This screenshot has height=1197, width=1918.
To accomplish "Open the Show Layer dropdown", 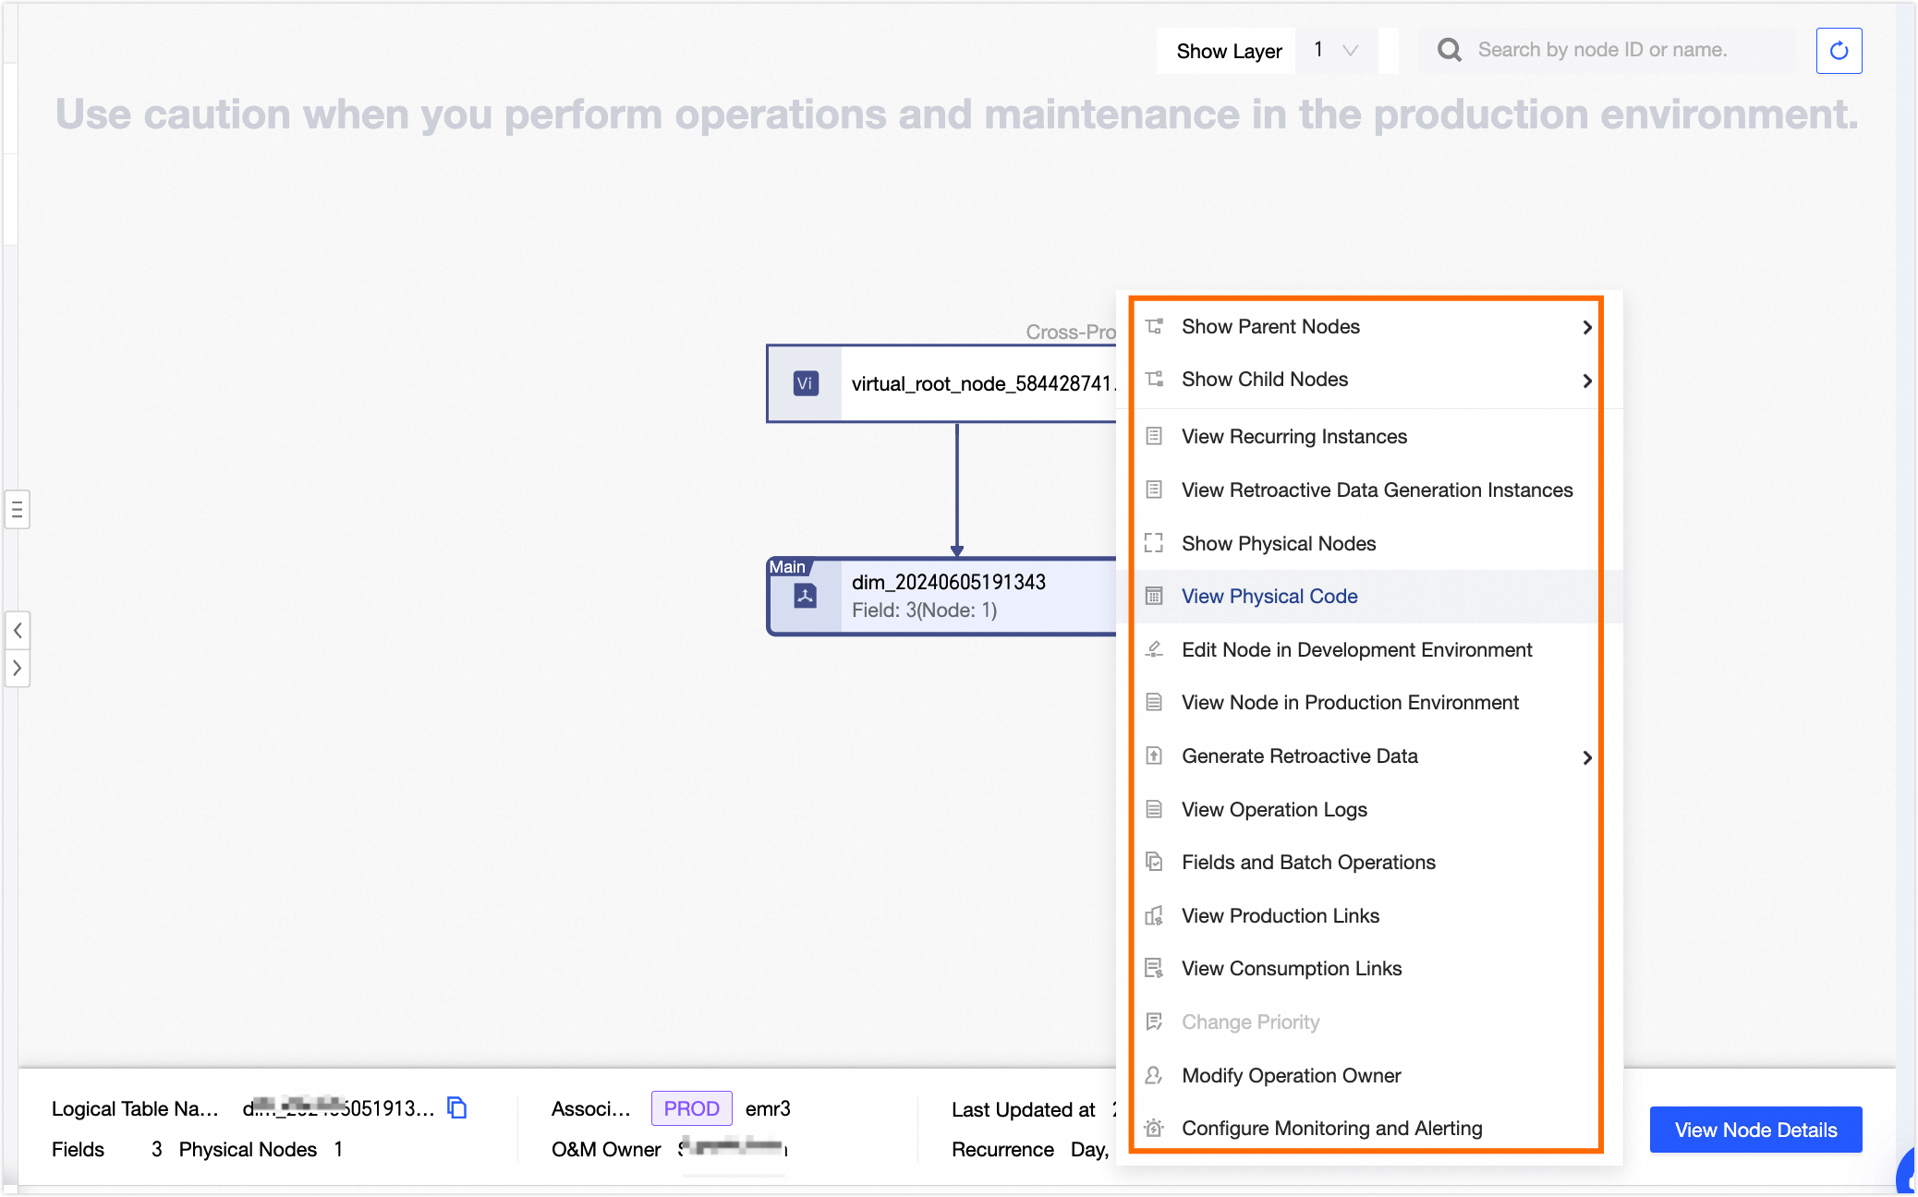I will (x=1336, y=51).
